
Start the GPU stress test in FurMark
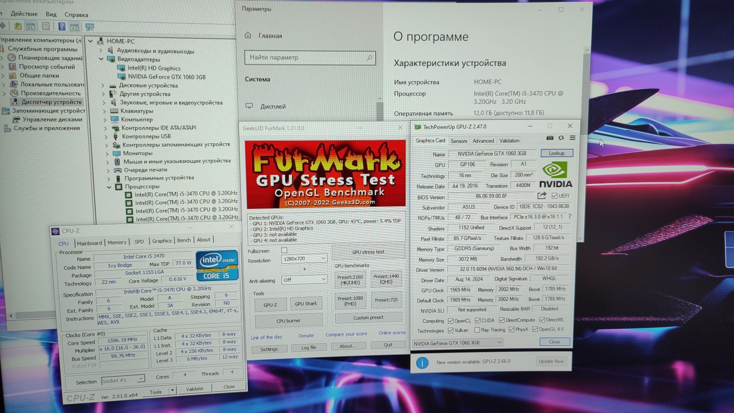(368, 252)
